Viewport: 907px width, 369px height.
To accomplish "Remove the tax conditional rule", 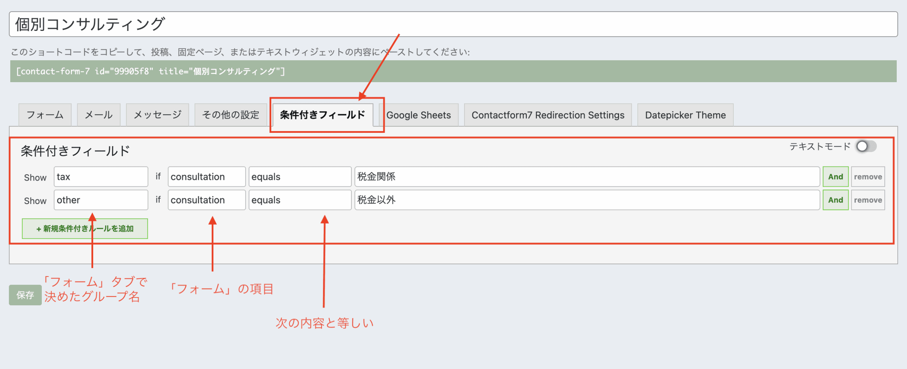I will (868, 177).
